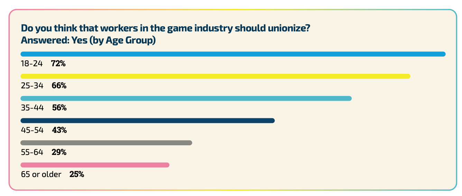The width and height of the screenshot is (462, 196).
Task: Click the 72% value
Action: pos(58,64)
